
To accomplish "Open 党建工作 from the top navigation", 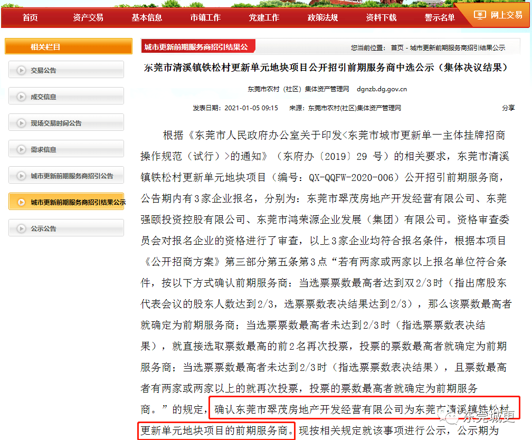I will coord(264,17).
